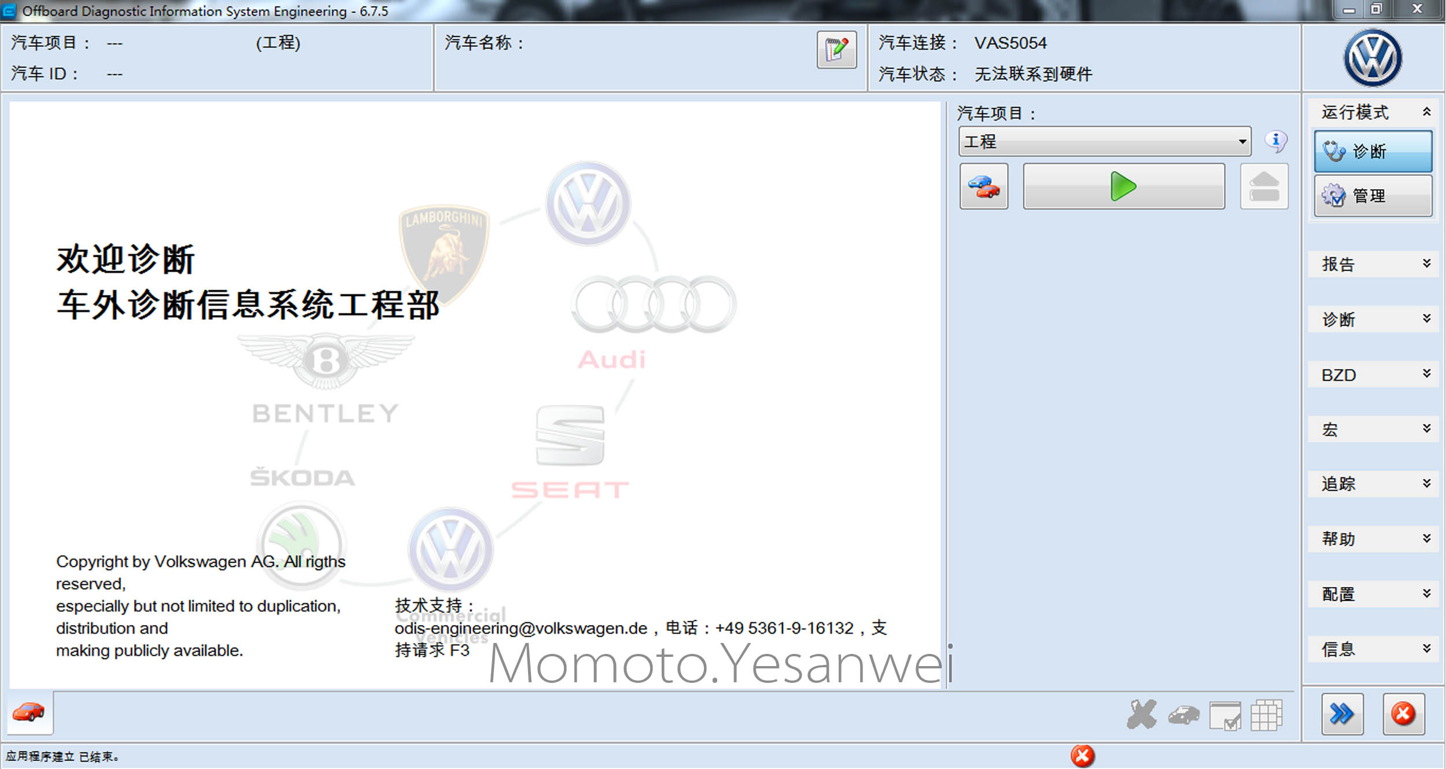The height and width of the screenshot is (769, 1446).
Task: Click the red car tab icon at bottom left
Action: pos(29,712)
